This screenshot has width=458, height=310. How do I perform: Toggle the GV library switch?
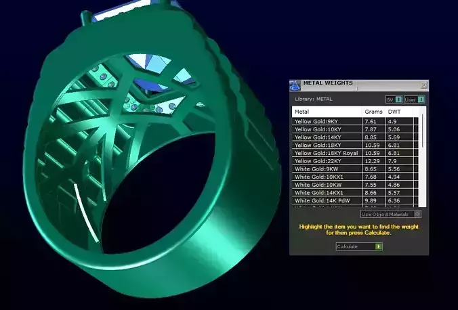tap(394, 99)
